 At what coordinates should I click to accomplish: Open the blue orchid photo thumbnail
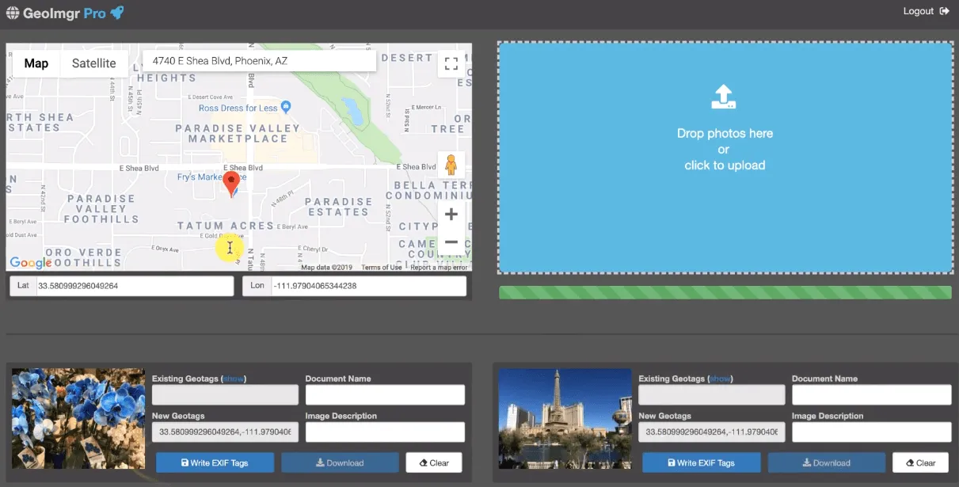[78, 419]
